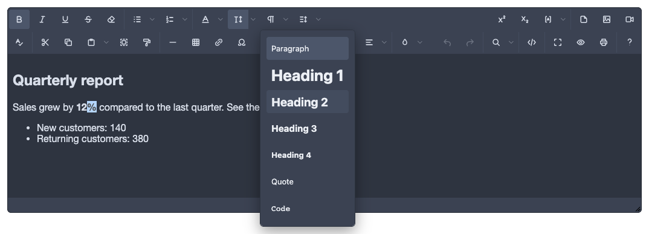This screenshot has width=649, height=234.
Task: Click the class span icon
Action: pyautogui.click(x=548, y=19)
